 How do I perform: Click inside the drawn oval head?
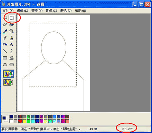[54, 48]
